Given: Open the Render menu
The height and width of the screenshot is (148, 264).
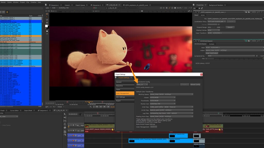Looking at the screenshot, I should (3, 2).
